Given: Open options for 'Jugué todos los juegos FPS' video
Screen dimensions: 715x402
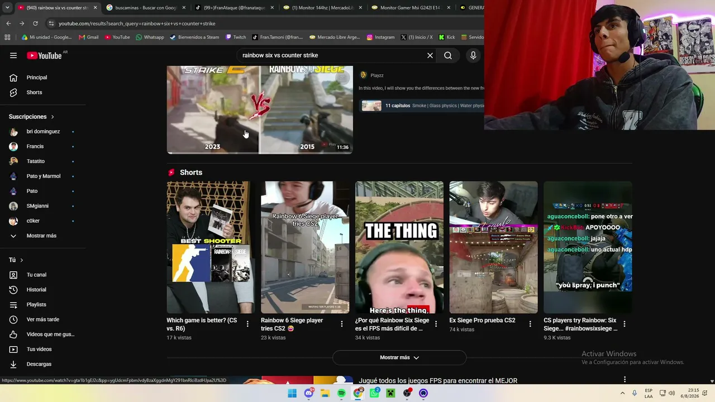Looking at the screenshot, I should 625,380.
